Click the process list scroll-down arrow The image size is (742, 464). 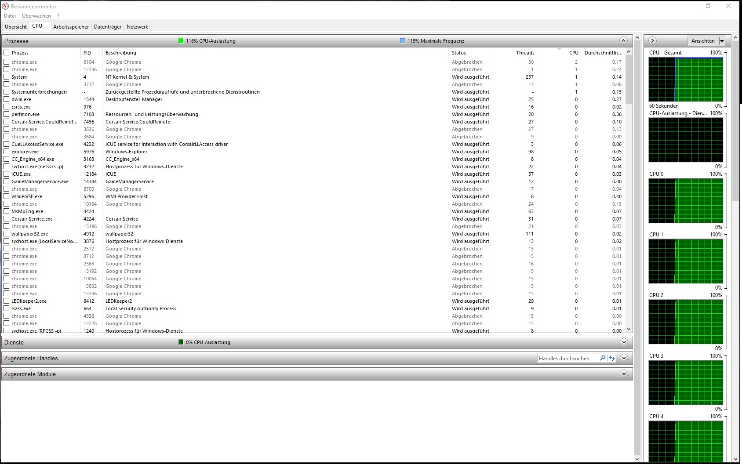pyautogui.click(x=629, y=329)
